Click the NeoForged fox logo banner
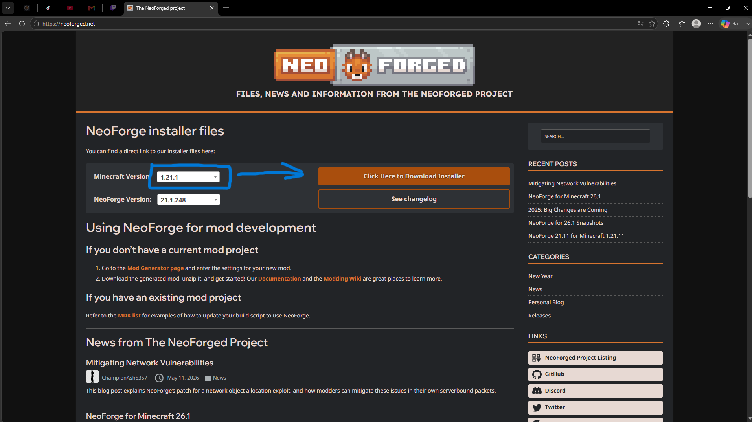Screen dimensions: 752x422 374,65
